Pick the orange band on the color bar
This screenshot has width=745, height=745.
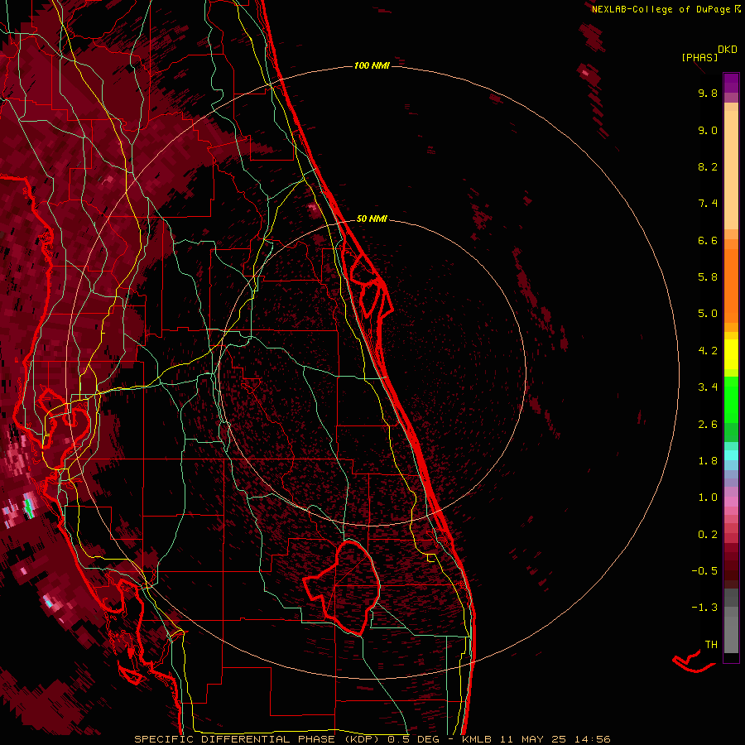[731, 285]
